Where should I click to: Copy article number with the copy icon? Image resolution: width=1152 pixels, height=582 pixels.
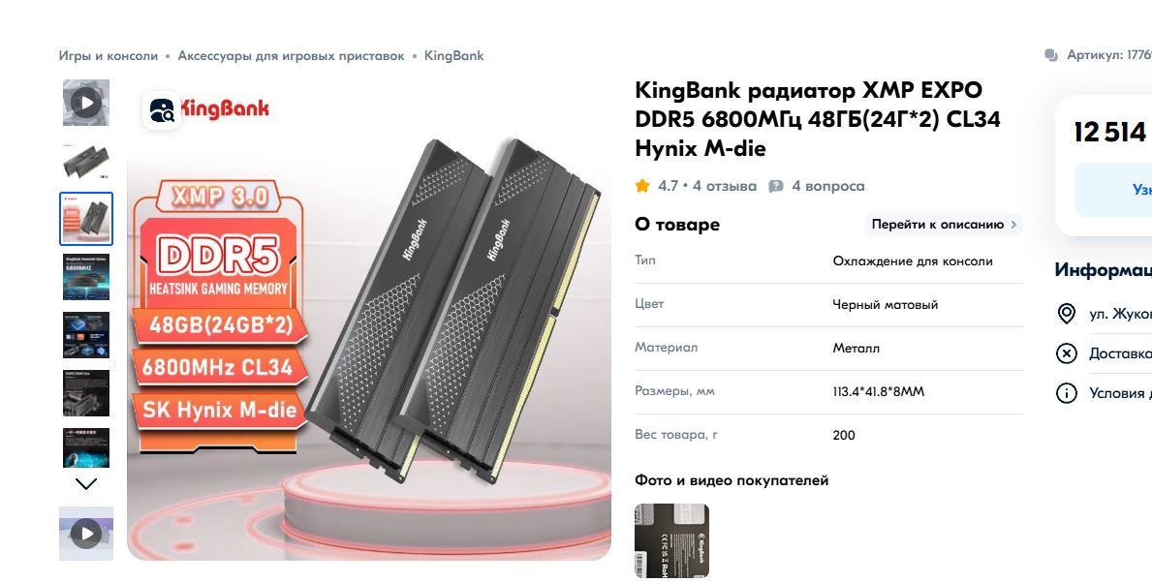point(1051,56)
